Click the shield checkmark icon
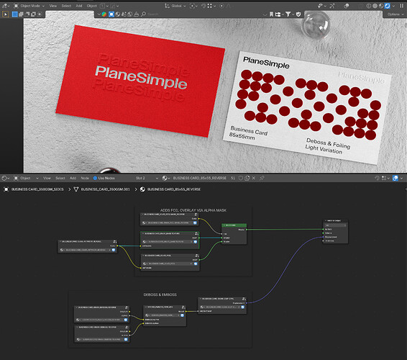 pos(298,14)
